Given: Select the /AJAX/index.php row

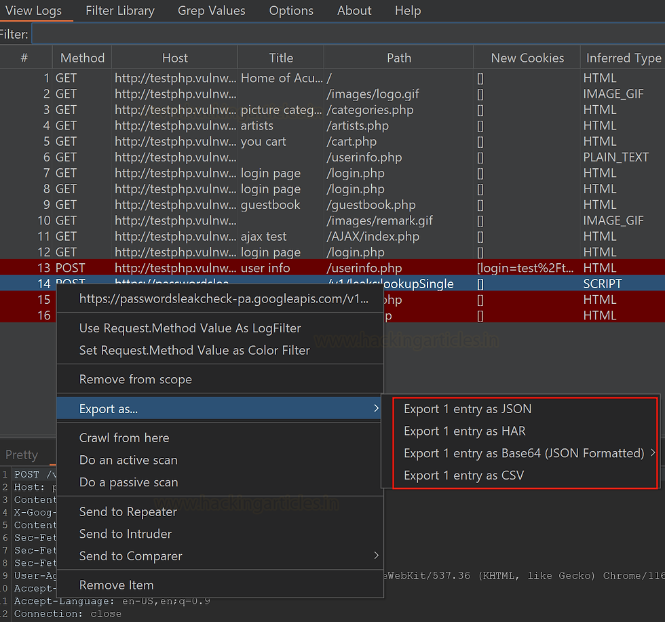Looking at the screenshot, I should [x=332, y=236].
